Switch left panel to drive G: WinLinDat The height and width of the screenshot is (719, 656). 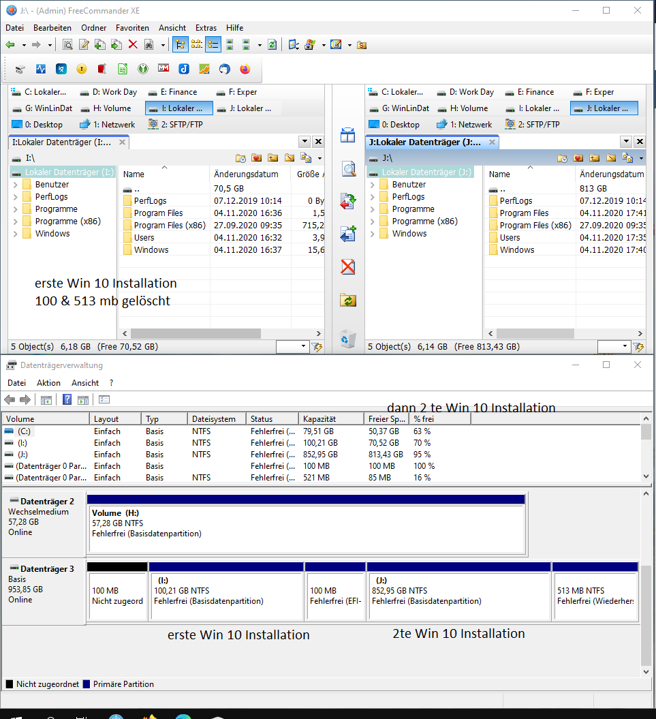coord(42,108)
